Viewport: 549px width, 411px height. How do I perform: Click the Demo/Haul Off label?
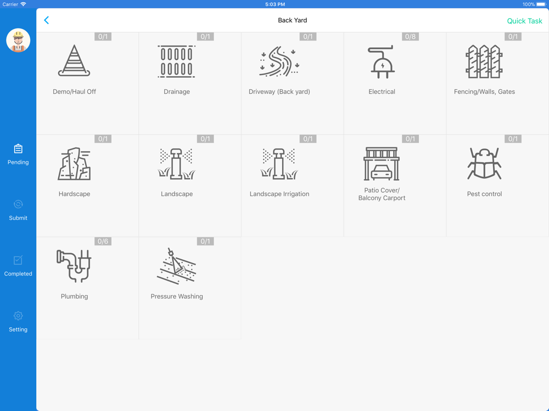coord(74,92)
